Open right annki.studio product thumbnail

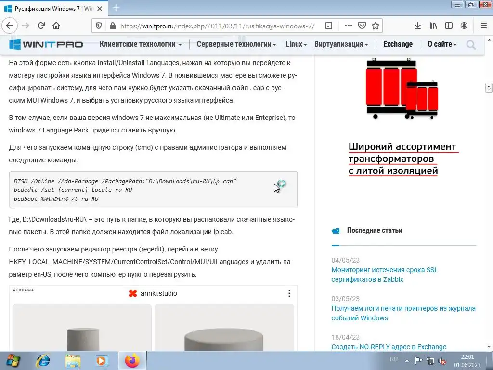224,327
